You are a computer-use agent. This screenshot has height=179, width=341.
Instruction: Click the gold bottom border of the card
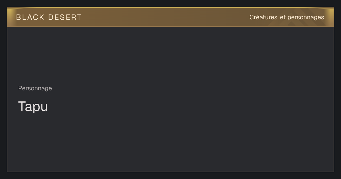pyautogui.click(x=170, y=172)
